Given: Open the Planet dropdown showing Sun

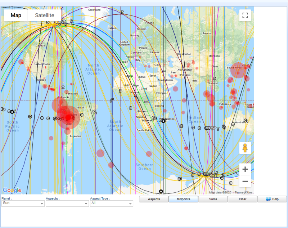Looking at the screenshot, I should point(22,204).
